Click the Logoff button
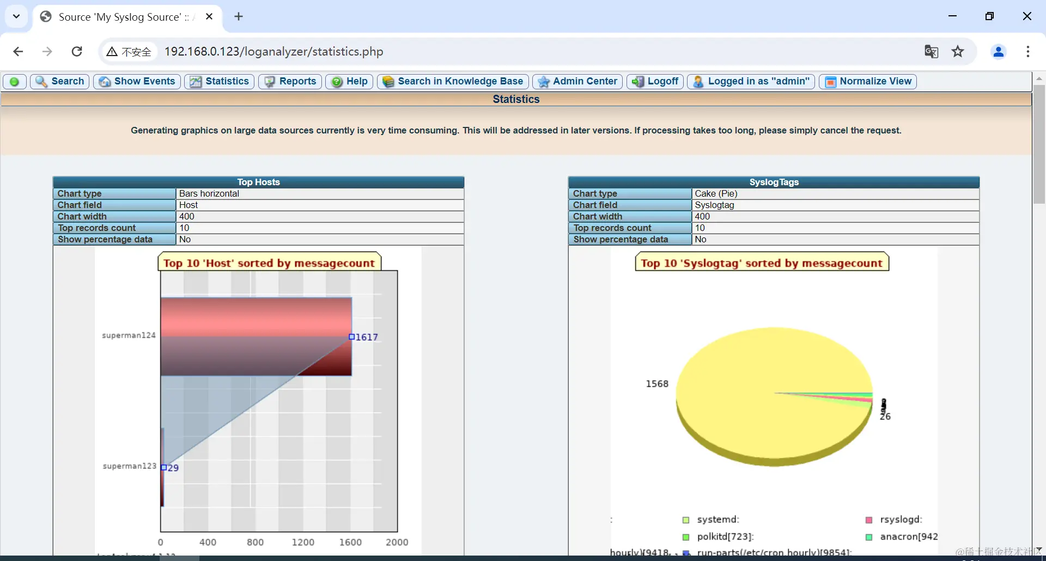 click(x=655, y=82)
